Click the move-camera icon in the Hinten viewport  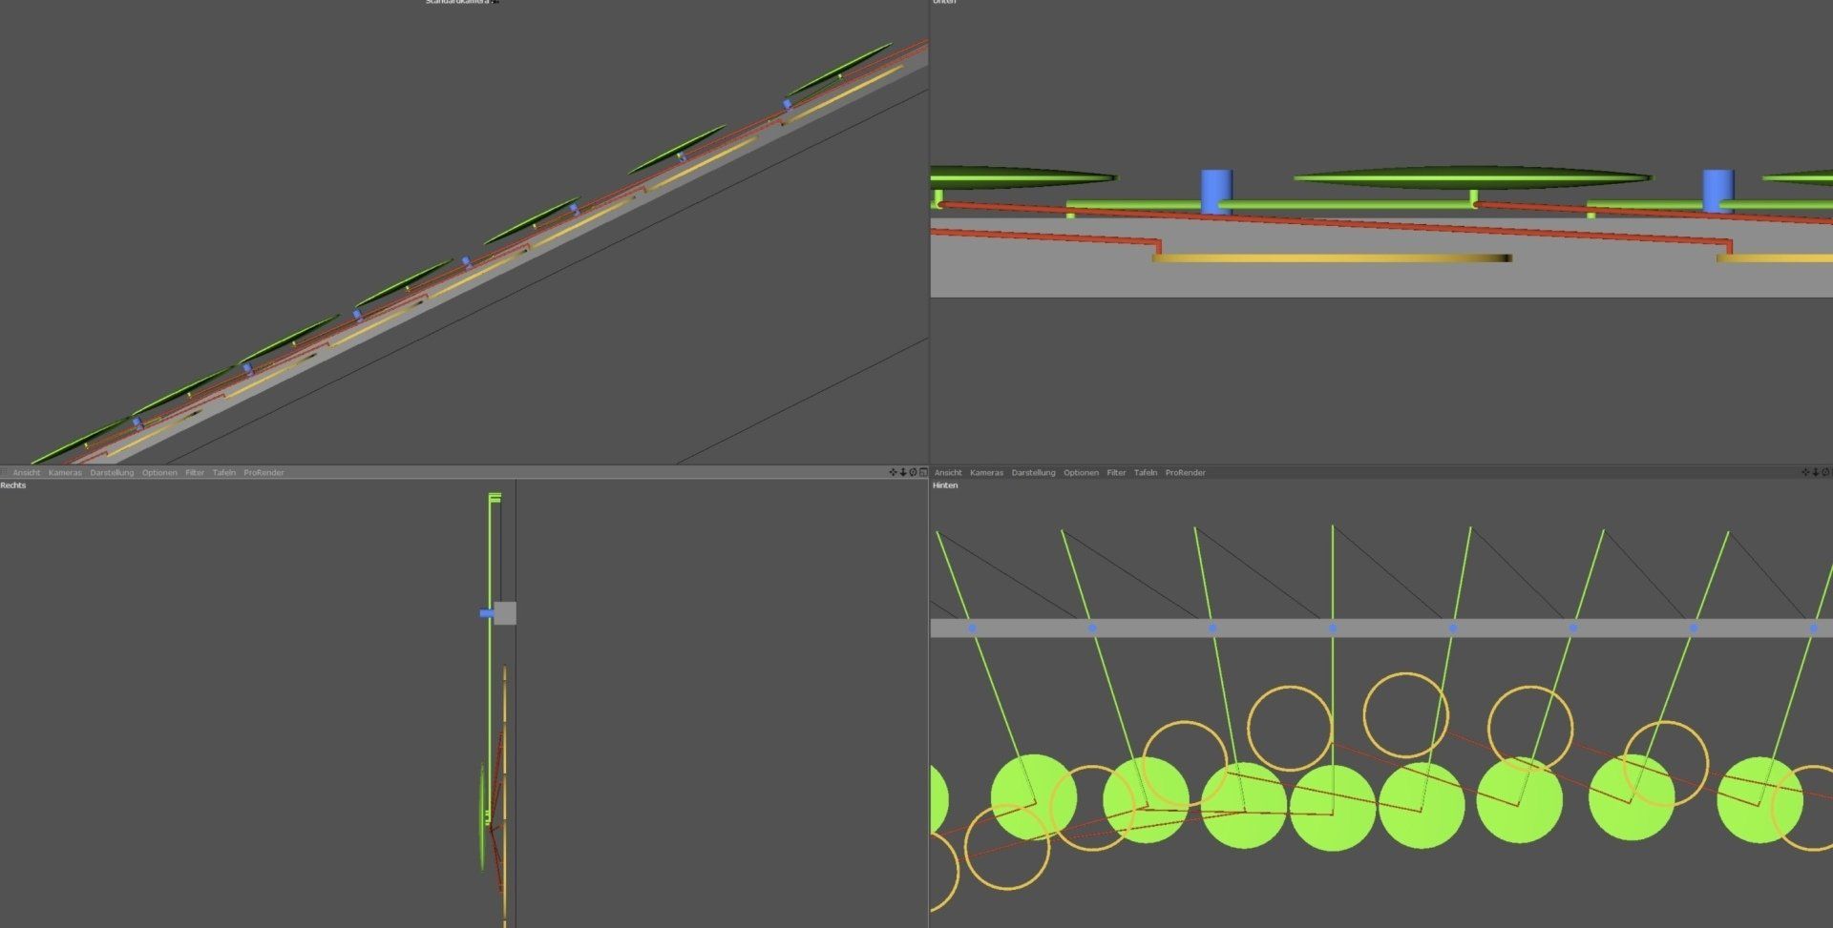coord(1805,472)
